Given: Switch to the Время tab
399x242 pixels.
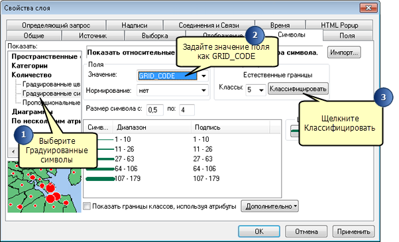Looking at the screenshot, I should (x=280, y=25).
